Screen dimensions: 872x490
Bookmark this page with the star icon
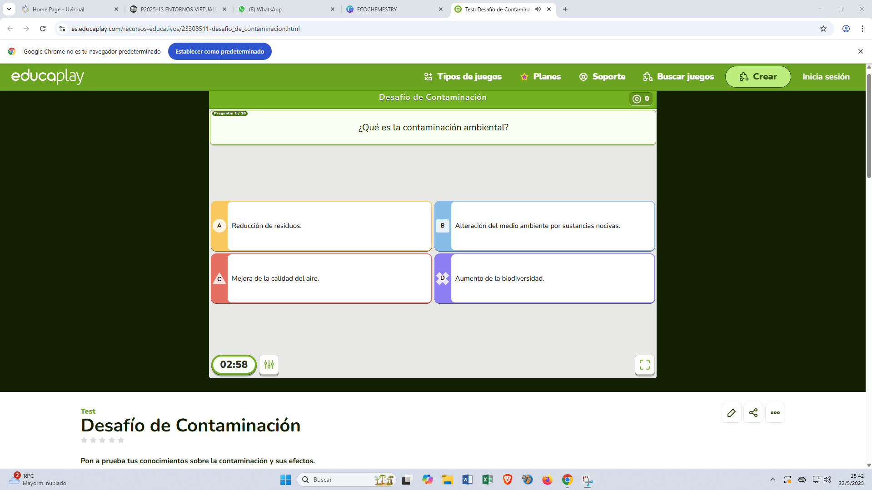click(823, 29)
